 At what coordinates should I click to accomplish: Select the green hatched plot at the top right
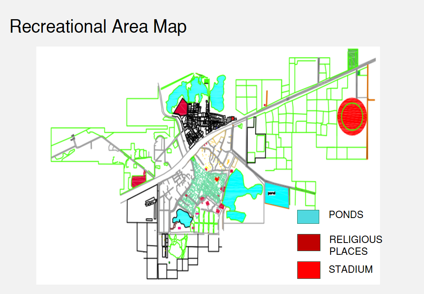click(x=352, y=58)
